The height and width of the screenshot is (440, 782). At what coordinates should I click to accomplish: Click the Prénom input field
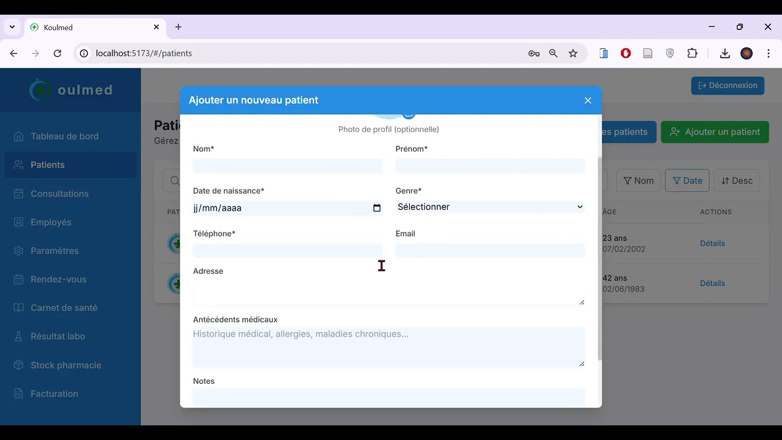[490, 166]
